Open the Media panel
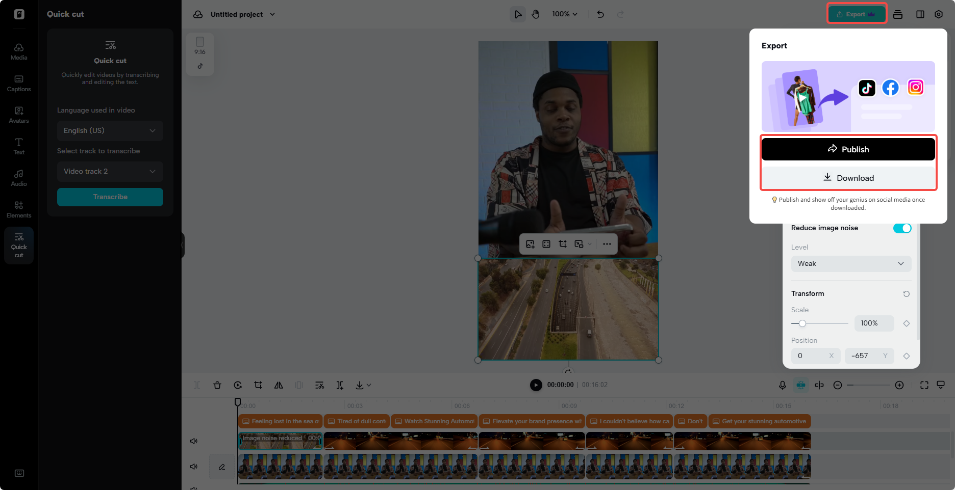 [x=18, y=51]
